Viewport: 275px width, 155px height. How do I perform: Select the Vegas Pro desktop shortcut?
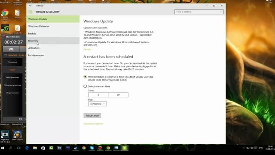tap(5, 137)
